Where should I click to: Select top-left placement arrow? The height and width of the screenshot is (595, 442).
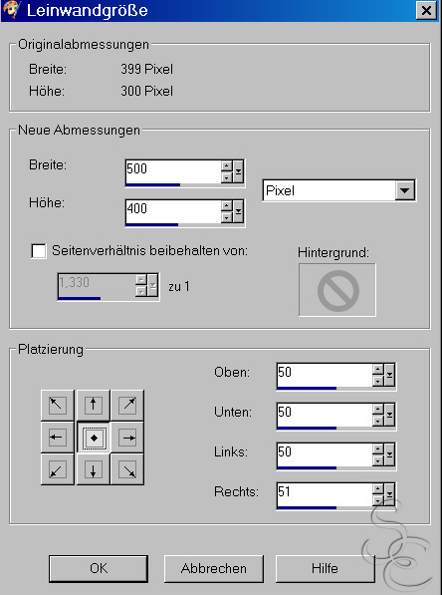[x=57, y=405]
